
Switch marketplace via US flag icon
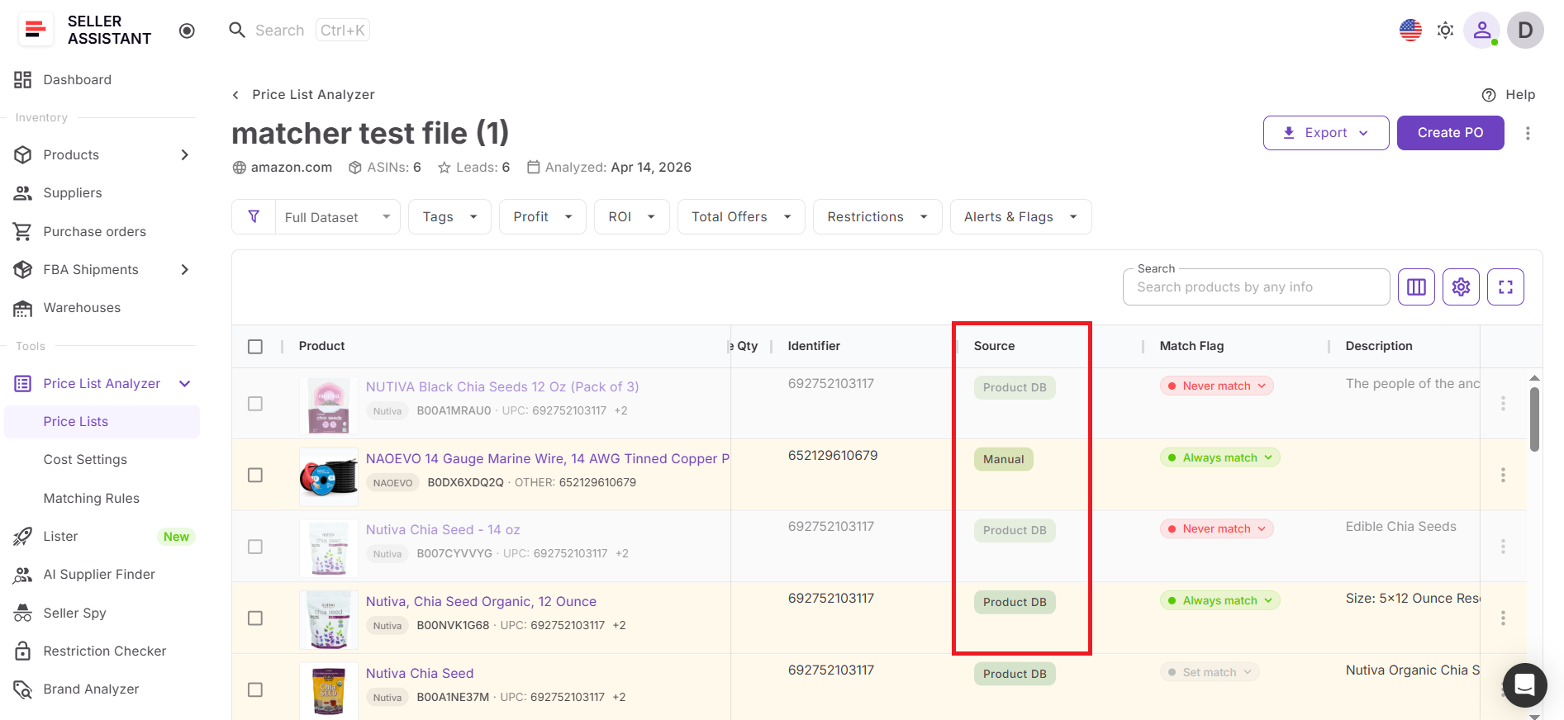pos(1410,31)
